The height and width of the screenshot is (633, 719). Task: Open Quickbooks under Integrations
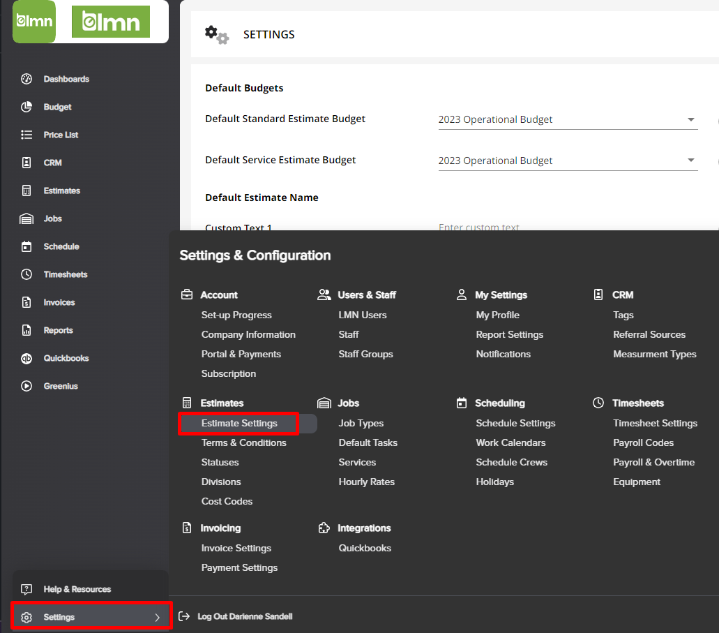[365, 548]
